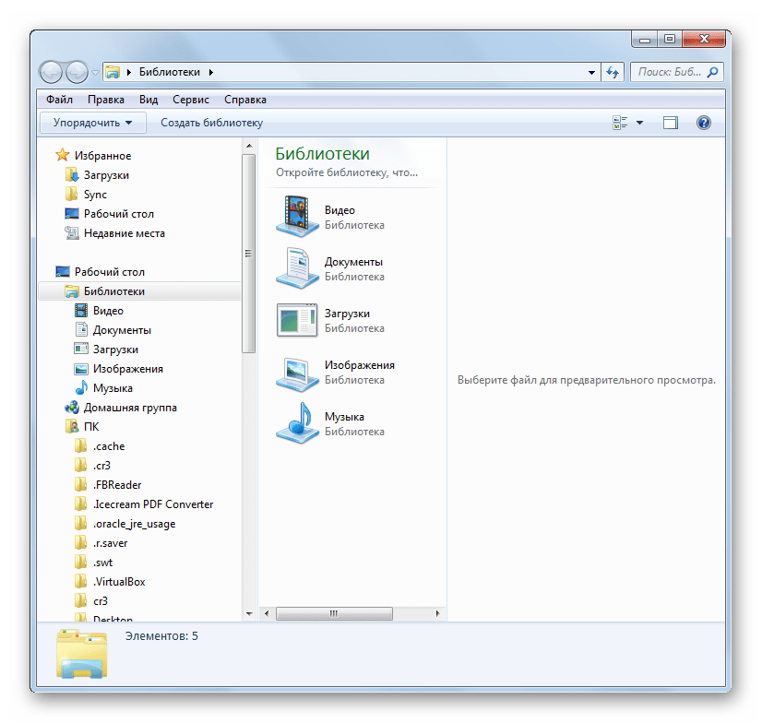Select .VirtualBox folder in sidebar
The height and width of the screenshot is (723, 762).
pyautogui.click(x=119, y=582)
